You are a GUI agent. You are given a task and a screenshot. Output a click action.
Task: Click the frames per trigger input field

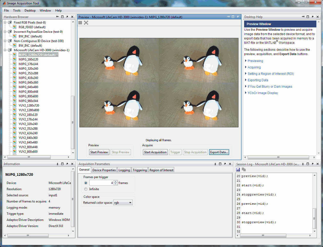coord(101,183)
